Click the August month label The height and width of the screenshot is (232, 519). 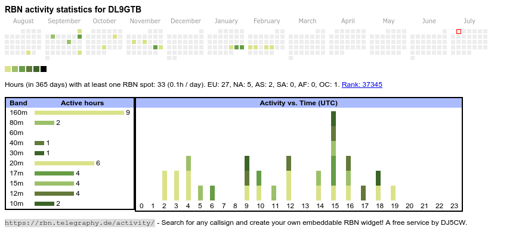23,21
